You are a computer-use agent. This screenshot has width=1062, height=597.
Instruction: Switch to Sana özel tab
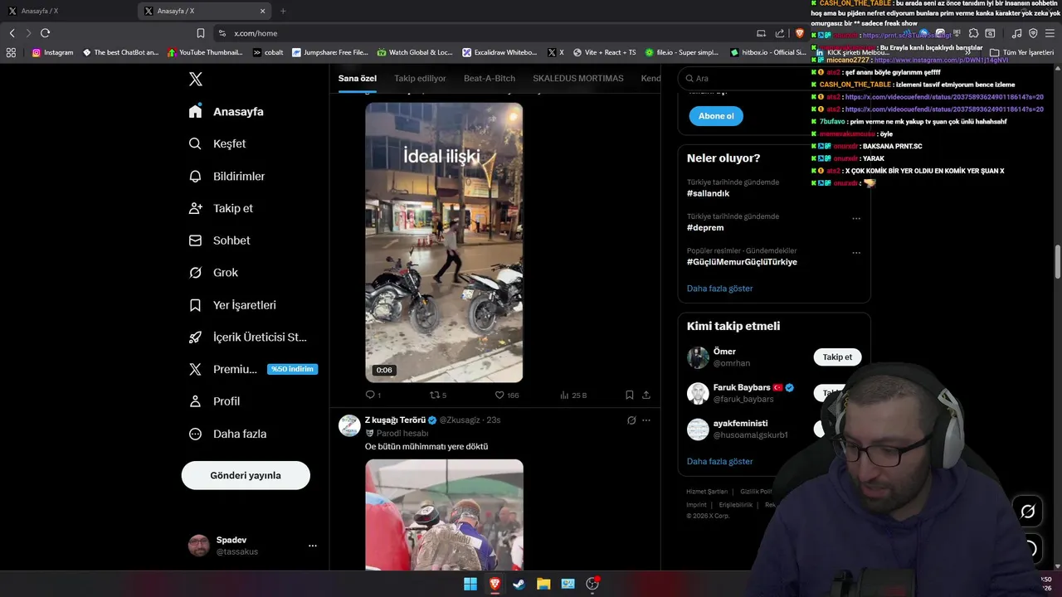click(358, 78)
